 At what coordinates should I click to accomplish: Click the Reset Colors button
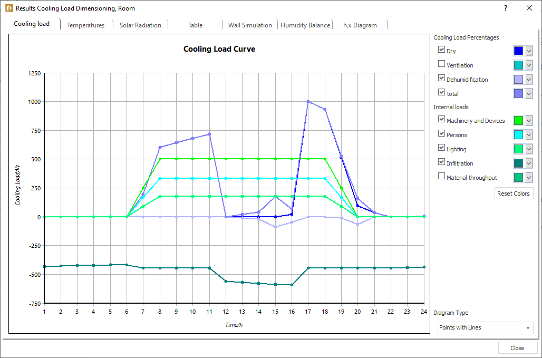point(514,193)
